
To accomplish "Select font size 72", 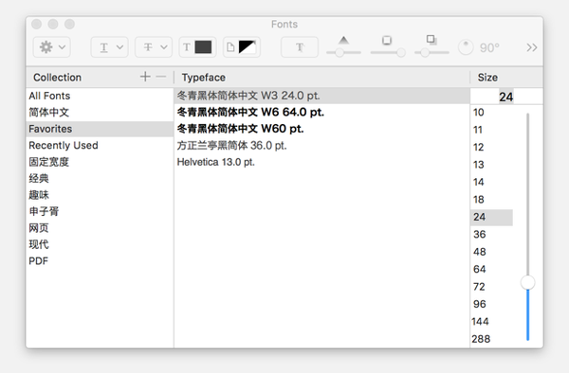I will pos(491,287).
